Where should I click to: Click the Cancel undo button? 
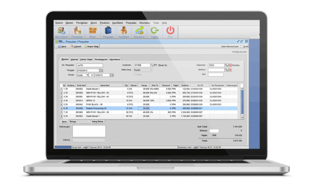click(76, 47)
